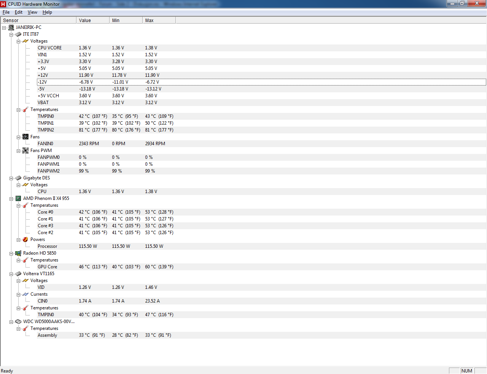Select the VBAT row
This screenshot has height=374, width=487.
261,103
